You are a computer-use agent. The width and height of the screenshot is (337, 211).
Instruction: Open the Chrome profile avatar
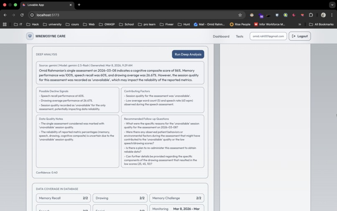tap(323, 15)
